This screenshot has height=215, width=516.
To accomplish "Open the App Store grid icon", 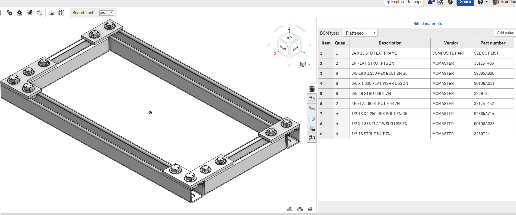I will (x=440, y=2).
